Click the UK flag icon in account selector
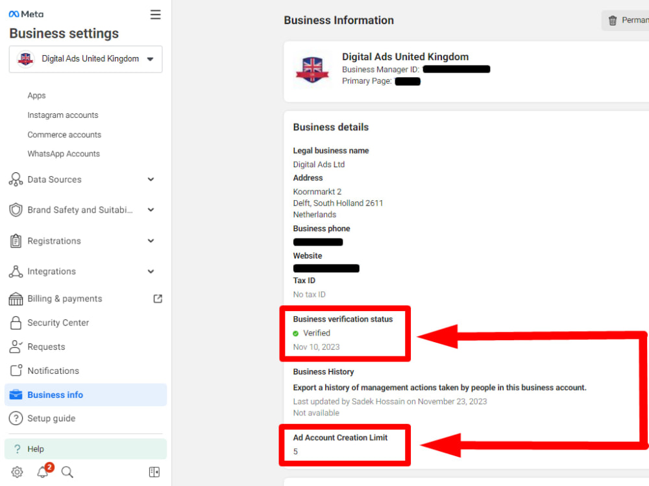 coord(26,59)
